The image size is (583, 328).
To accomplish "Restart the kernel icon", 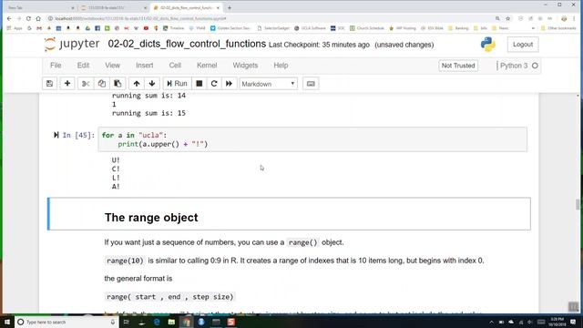I will point(214,84).
